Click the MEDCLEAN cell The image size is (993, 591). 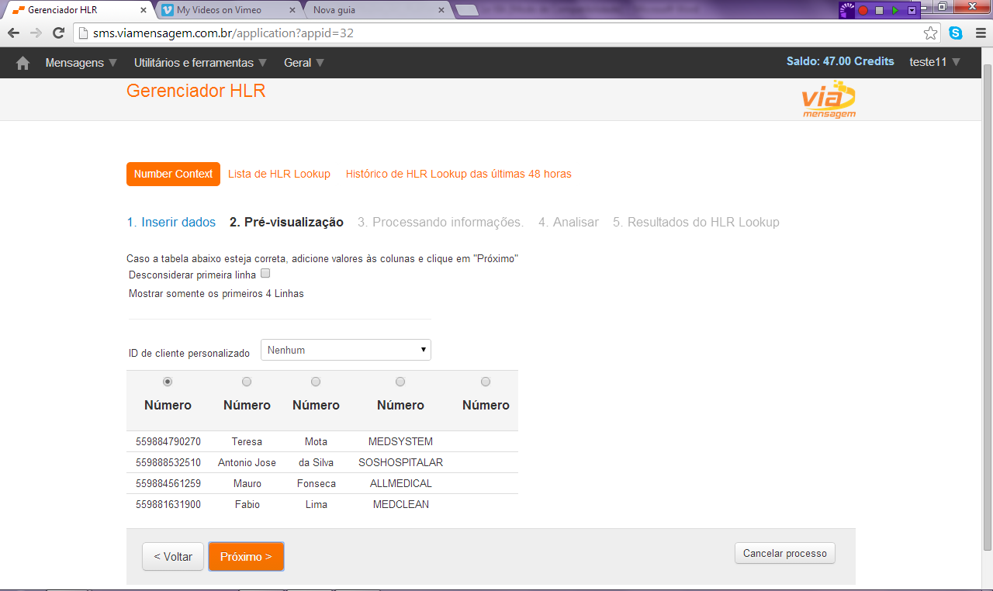click(x=401, y=504)
